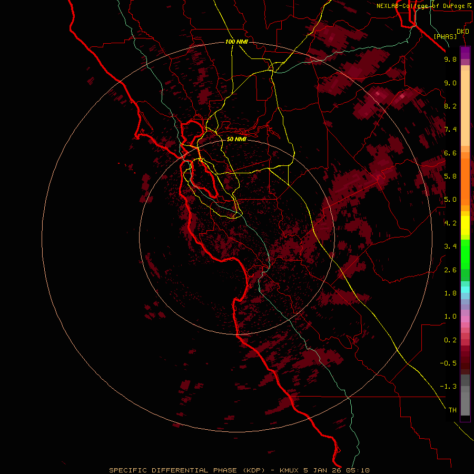The image size is (474, 474).
Task: Click the purple segment atop the color bar
Action: click(465, 53)
